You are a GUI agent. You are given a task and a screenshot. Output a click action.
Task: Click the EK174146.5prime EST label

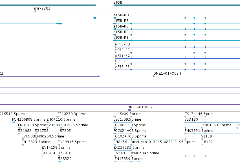(200, 114)
